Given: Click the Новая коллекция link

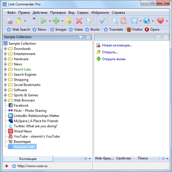Looking at the screenshot, I should coord(117,45).
